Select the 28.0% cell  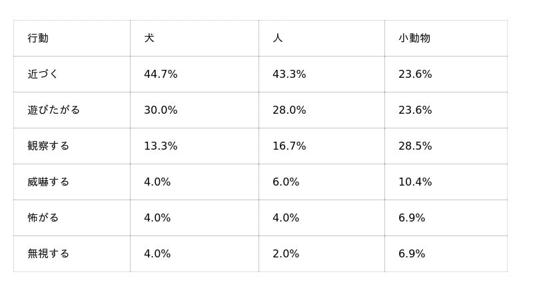coord(289,110)
